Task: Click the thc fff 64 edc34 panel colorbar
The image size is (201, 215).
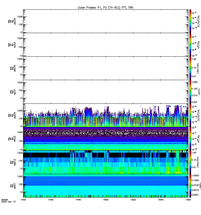Action: pyautogui.click(x=190, y=115)
